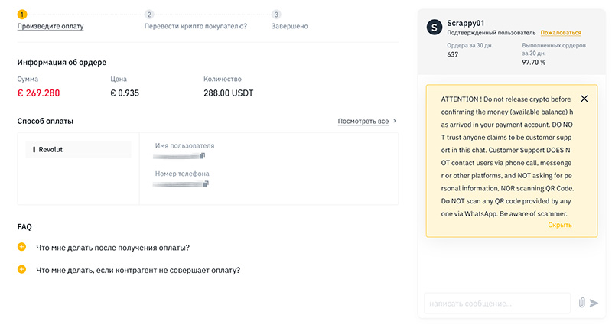
Task: Click step 3 Завершено
Action: (x=289, y=26)
